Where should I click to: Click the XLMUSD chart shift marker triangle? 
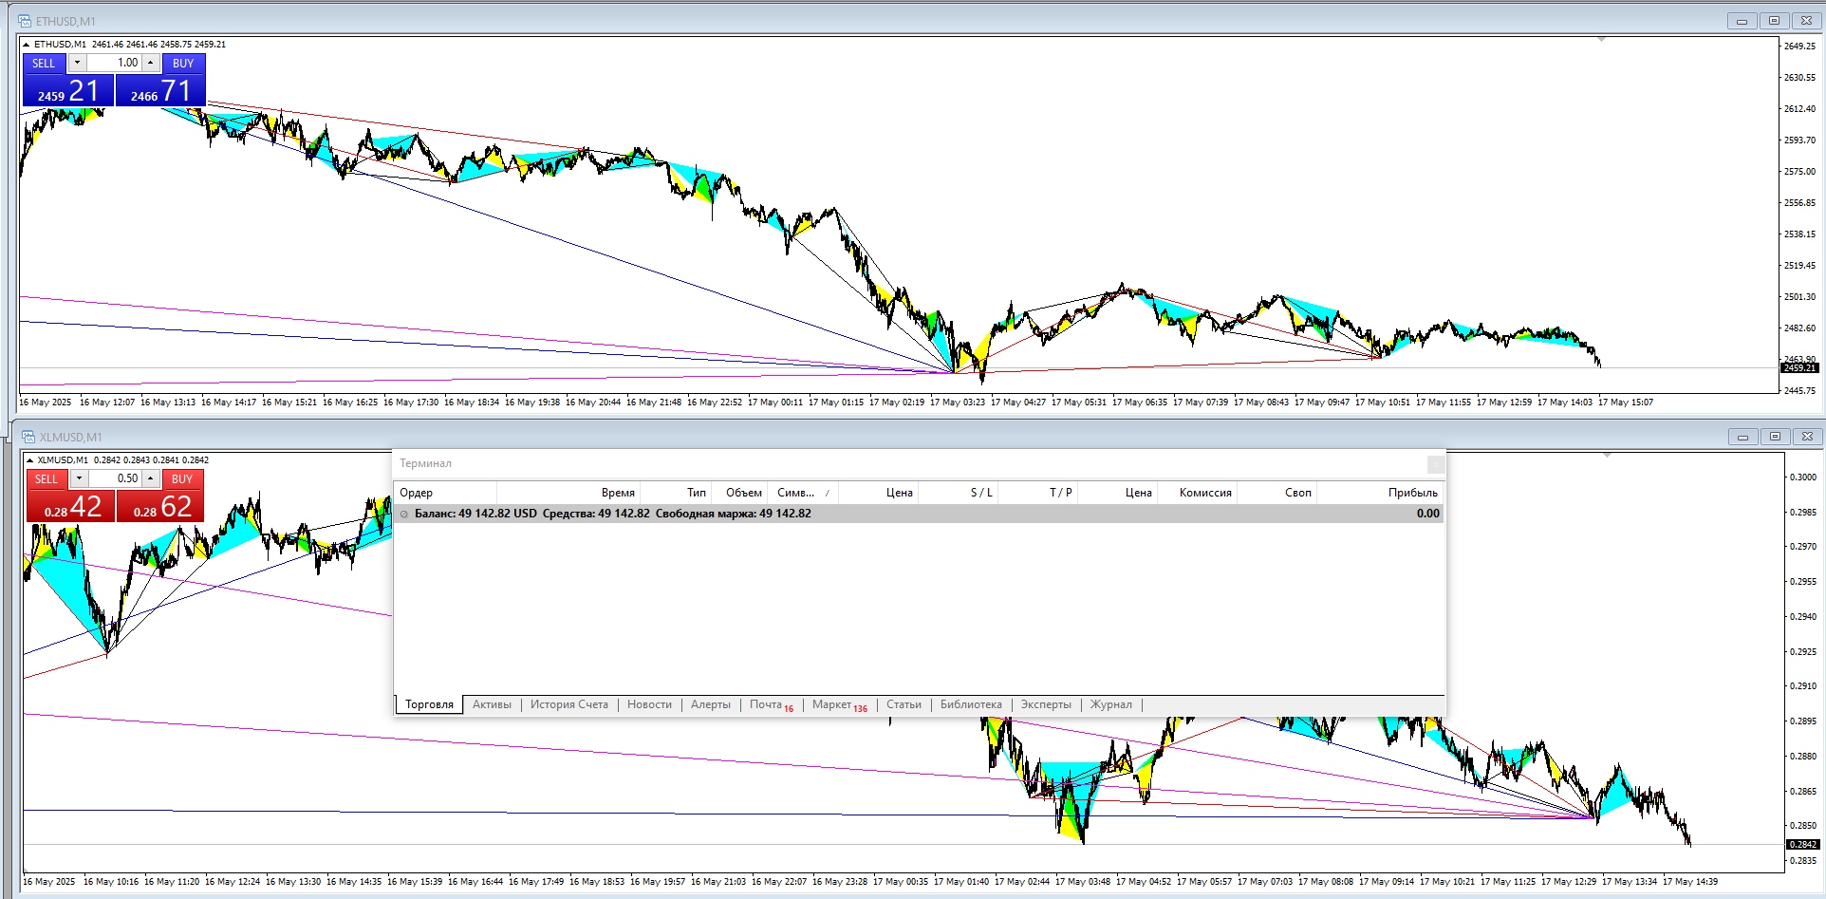(x=1607, y=456)
